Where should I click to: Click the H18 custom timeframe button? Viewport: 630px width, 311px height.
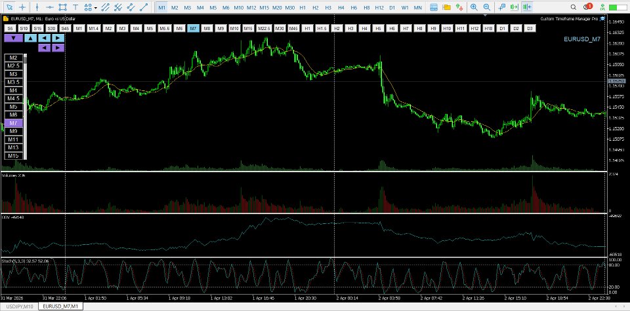pyautogui.click(x=488, y=28)
